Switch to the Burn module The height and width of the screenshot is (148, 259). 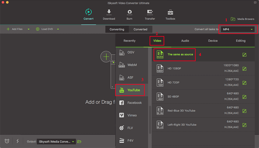pyautogui.click(x=129, y=12)
